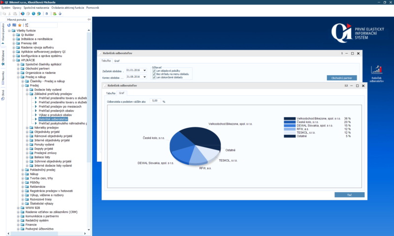Click the grey disabled globe toolbar icon

[28, 14]
